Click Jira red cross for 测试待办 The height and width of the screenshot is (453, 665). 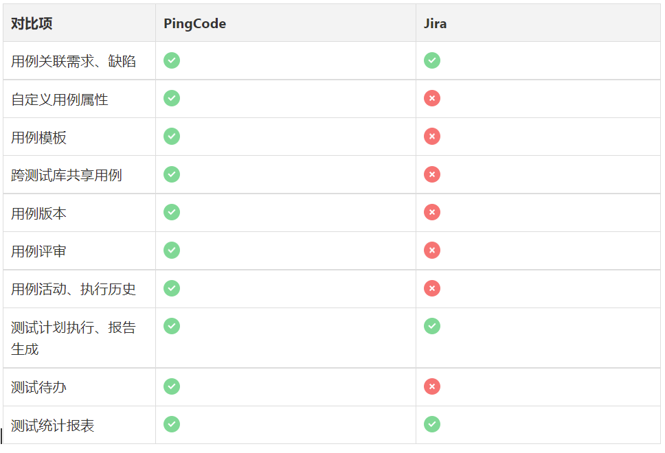click(432, 387)
